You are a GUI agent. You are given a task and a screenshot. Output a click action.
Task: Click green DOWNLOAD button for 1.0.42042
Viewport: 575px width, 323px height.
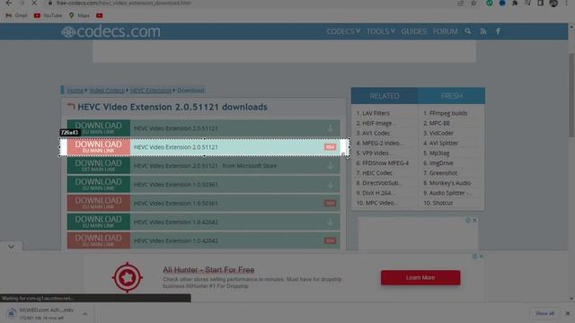[x=98, y=222]
